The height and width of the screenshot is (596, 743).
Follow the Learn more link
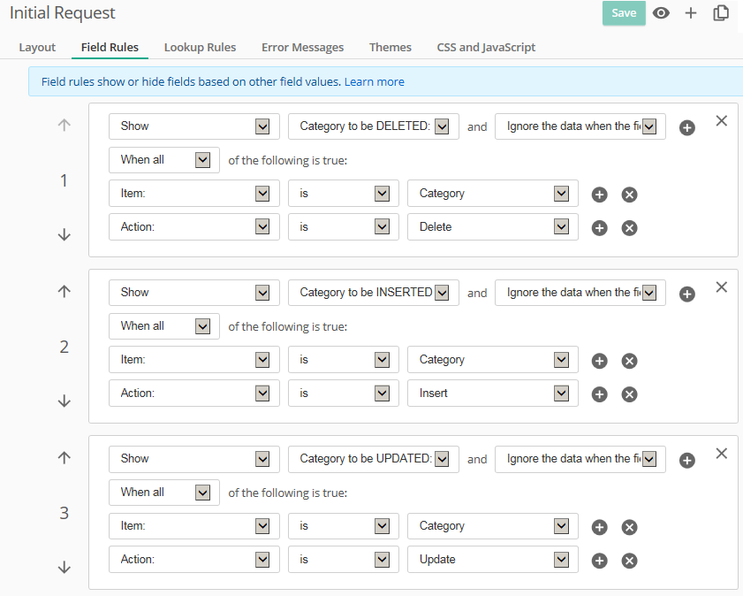pos(374,81)
